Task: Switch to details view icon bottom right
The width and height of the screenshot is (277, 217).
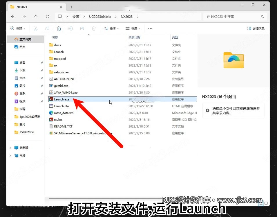Action: (260, 204)
